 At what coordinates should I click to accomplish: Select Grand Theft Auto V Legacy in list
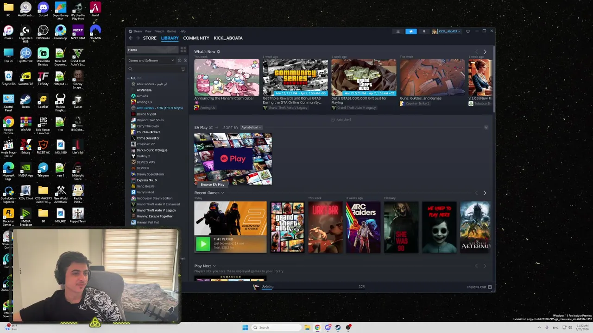[x=156, y=210]
